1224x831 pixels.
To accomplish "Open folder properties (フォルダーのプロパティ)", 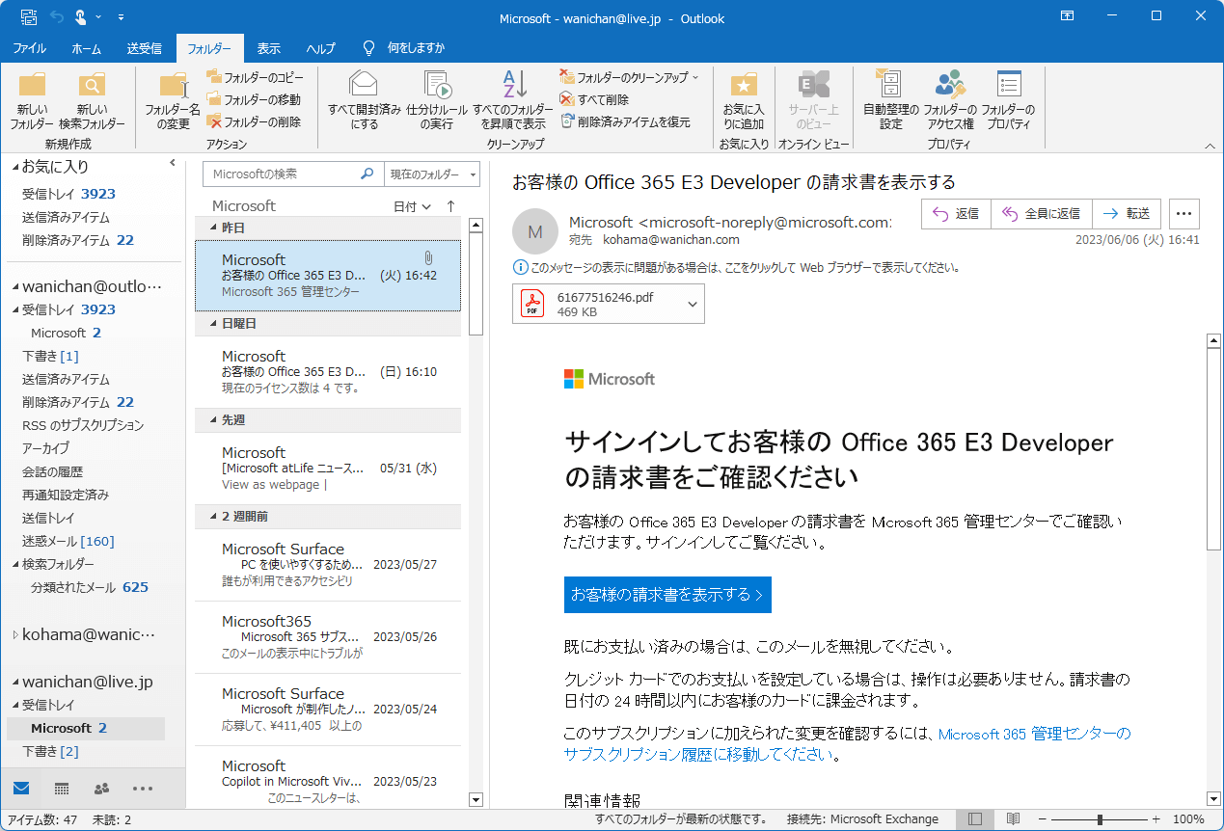I will (x=1008, y=102).
